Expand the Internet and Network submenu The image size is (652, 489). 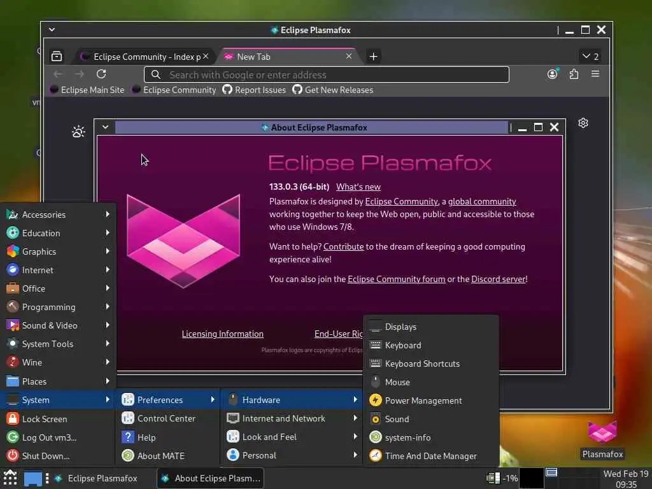[292, 418]
